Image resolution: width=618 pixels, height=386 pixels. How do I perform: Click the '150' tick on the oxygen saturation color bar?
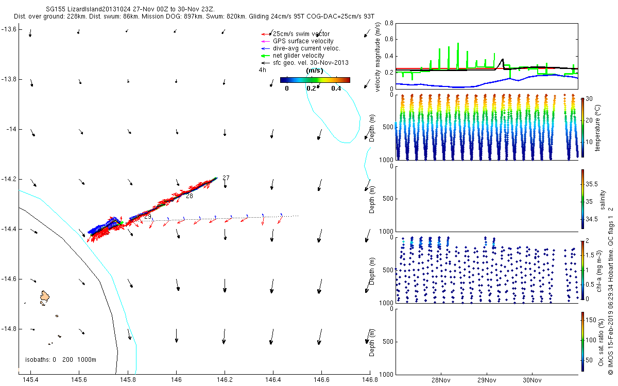[591, 320]
